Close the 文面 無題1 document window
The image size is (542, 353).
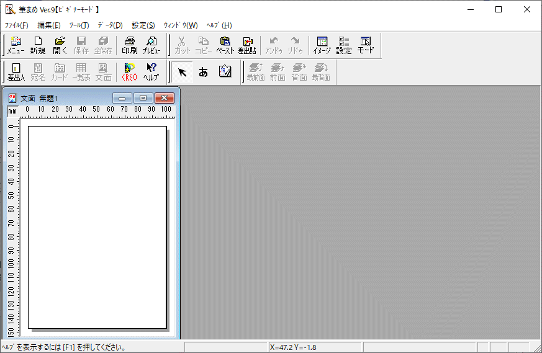164,98
